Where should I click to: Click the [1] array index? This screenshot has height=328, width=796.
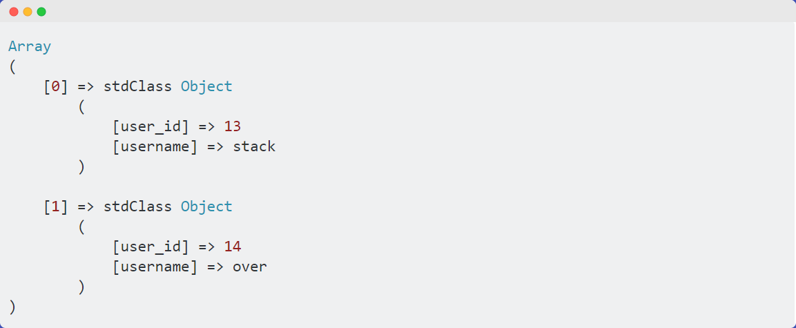[x=55, y=207]
